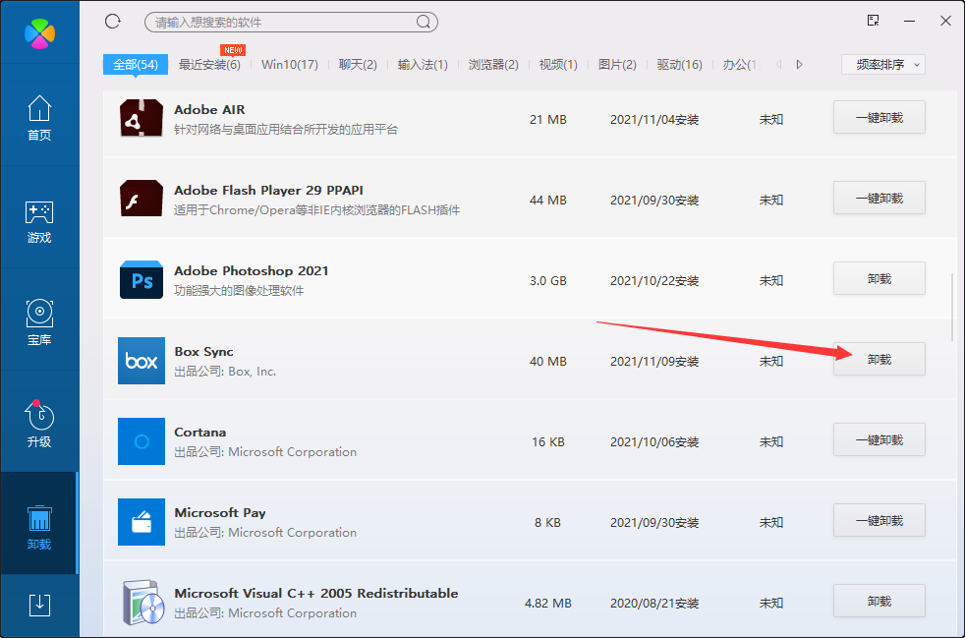Open the Home (首页) sidebar section
The image size is (965, 638).
39,118
